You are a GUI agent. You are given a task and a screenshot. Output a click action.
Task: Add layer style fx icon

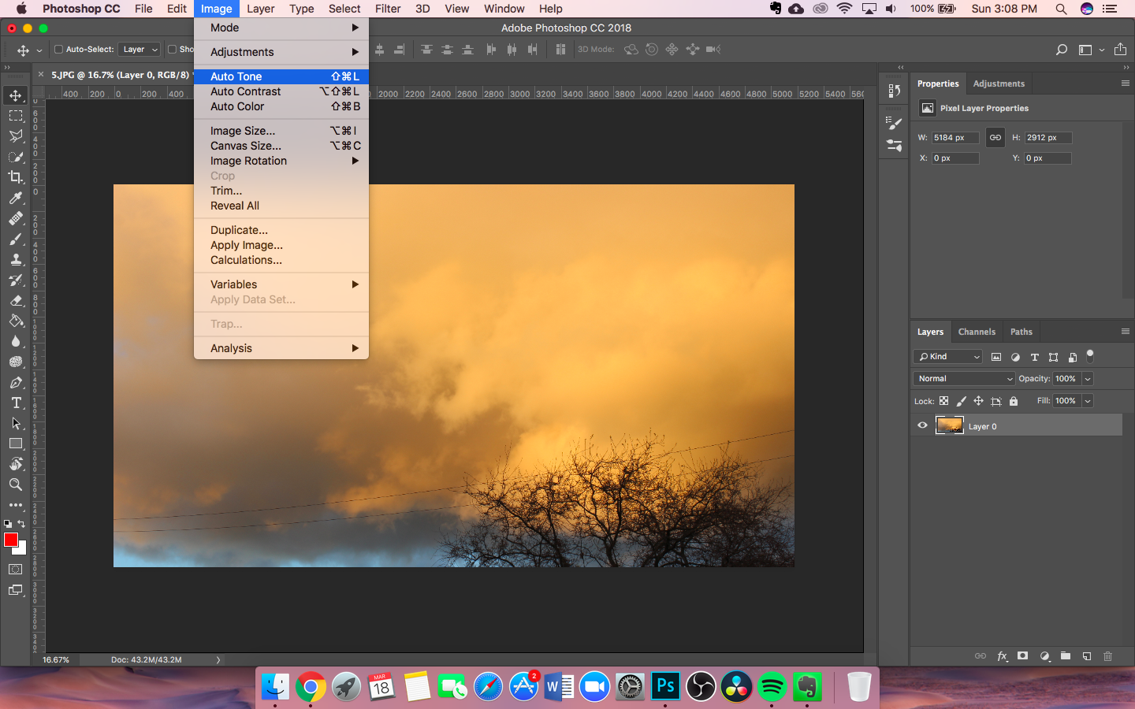(x=1003, y=655)
